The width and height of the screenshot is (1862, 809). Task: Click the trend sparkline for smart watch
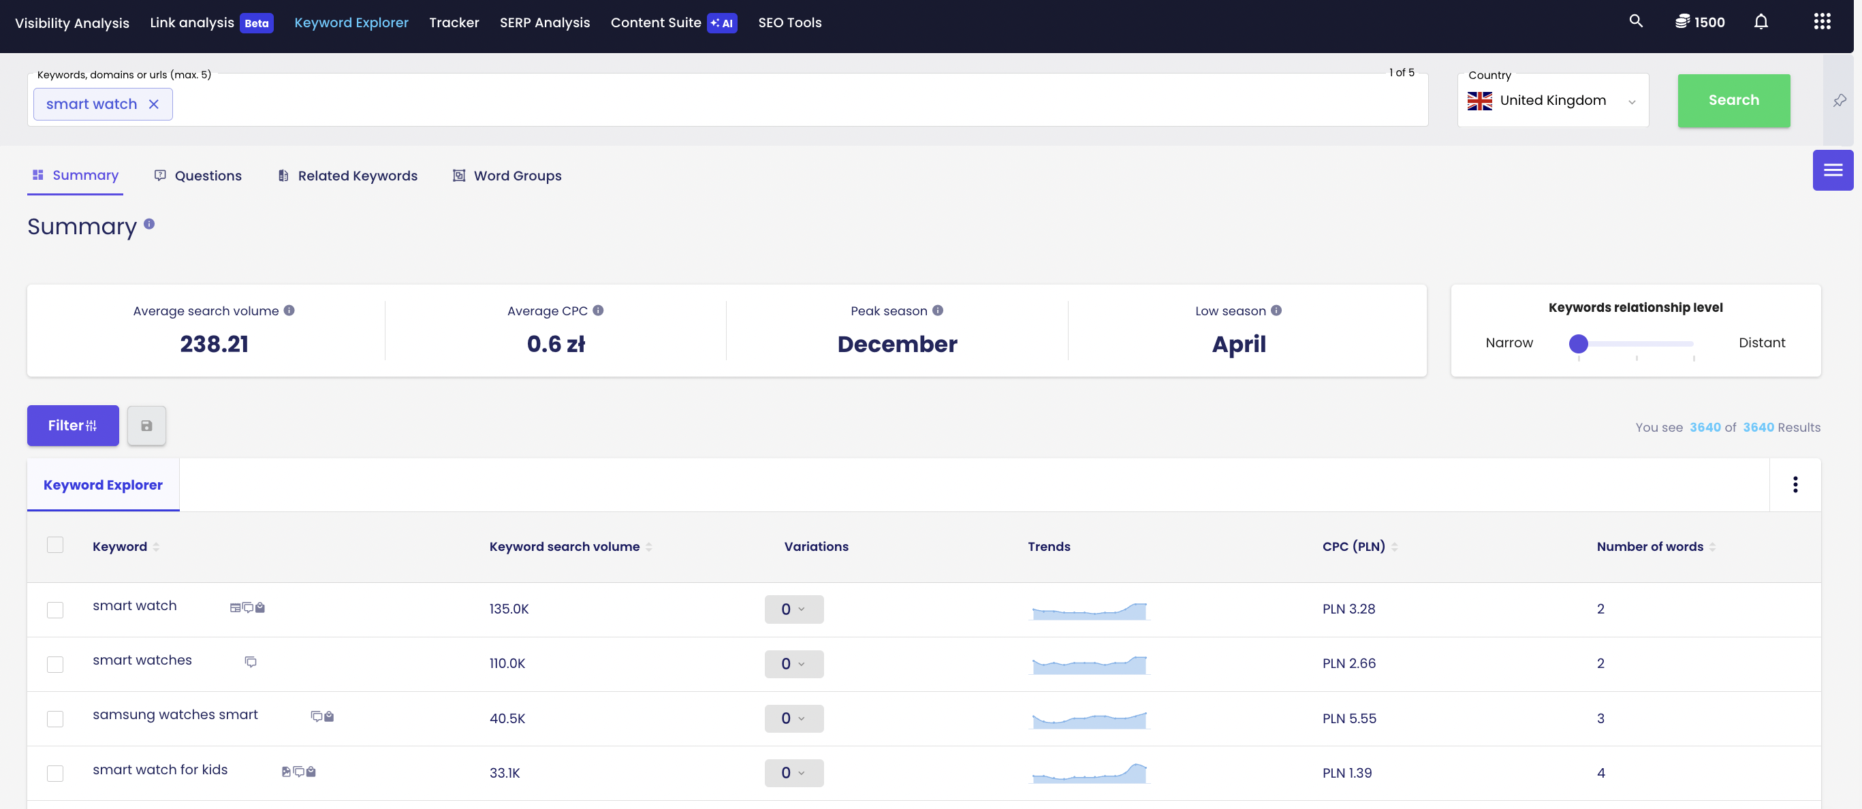click(x=1089, y=611)
